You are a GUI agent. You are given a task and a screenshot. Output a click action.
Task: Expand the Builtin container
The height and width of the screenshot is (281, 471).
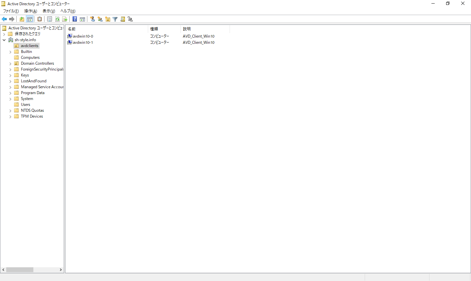(10, 52)
